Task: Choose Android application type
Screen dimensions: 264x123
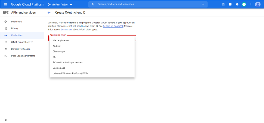Action: pyautogui.click(x=92, y=46)
